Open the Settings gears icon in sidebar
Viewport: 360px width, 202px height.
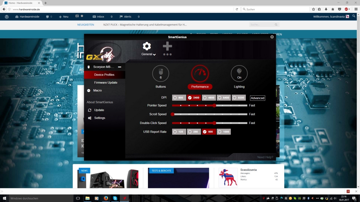(x=89, y=118)
